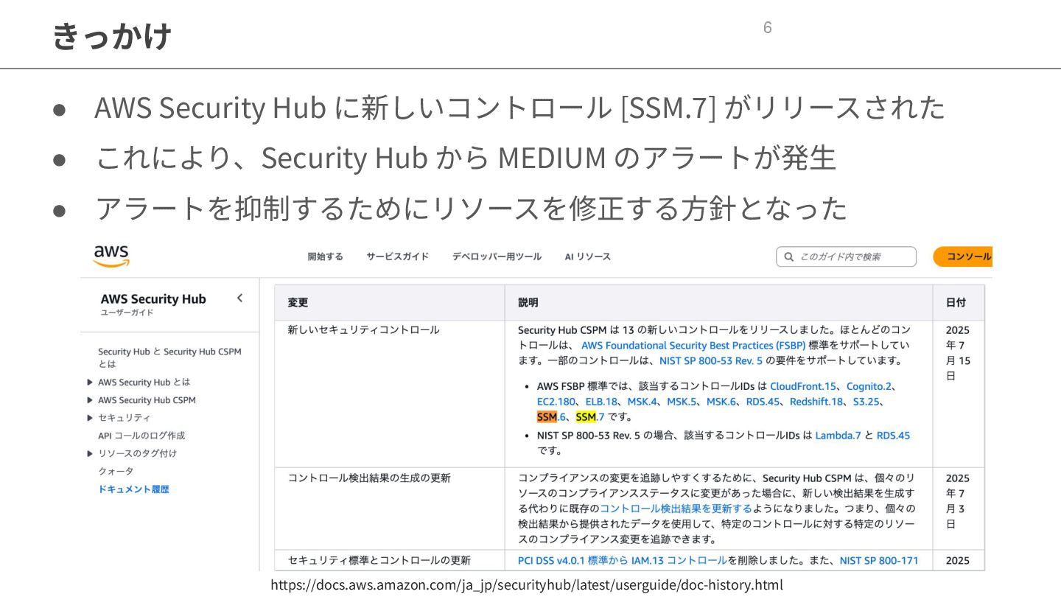This screenshot has width=1061, height=597.
Task: Open the 'NIST SP 800-53 Rev. 5' link
Action: pos(711,360)
